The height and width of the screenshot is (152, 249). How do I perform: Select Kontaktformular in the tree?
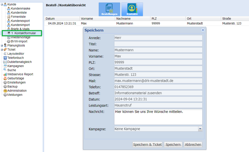pyautogui.click(x=25, y=33)
